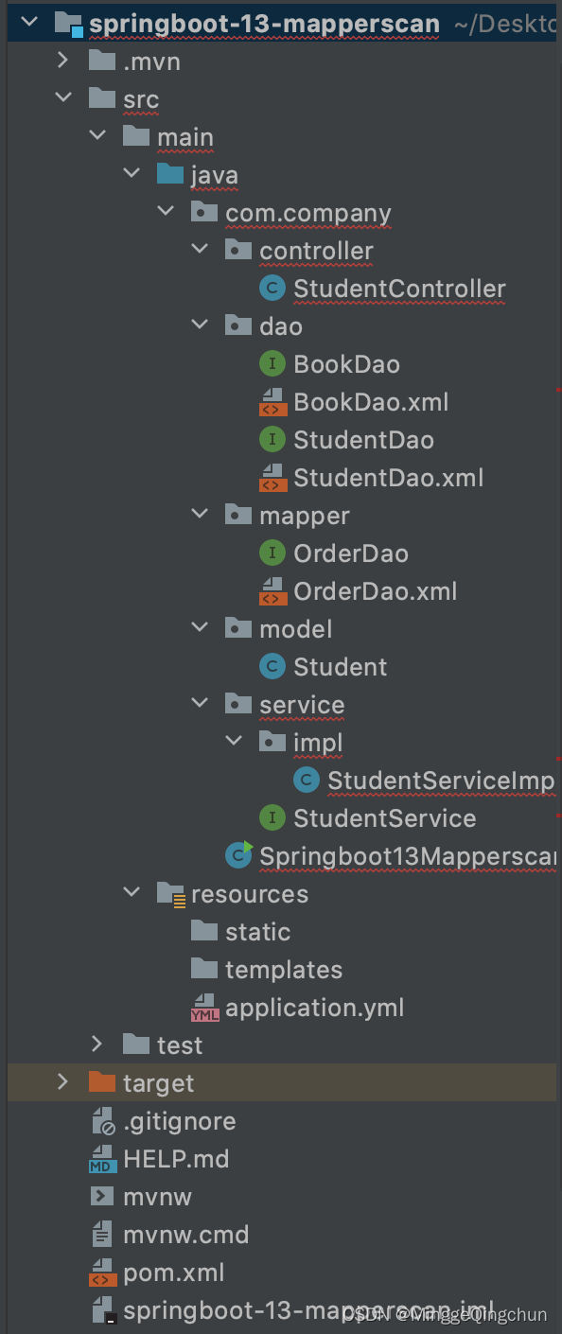Screen dimensions: 562x1334
Task: Expand the test folder
Action: 97,1044
